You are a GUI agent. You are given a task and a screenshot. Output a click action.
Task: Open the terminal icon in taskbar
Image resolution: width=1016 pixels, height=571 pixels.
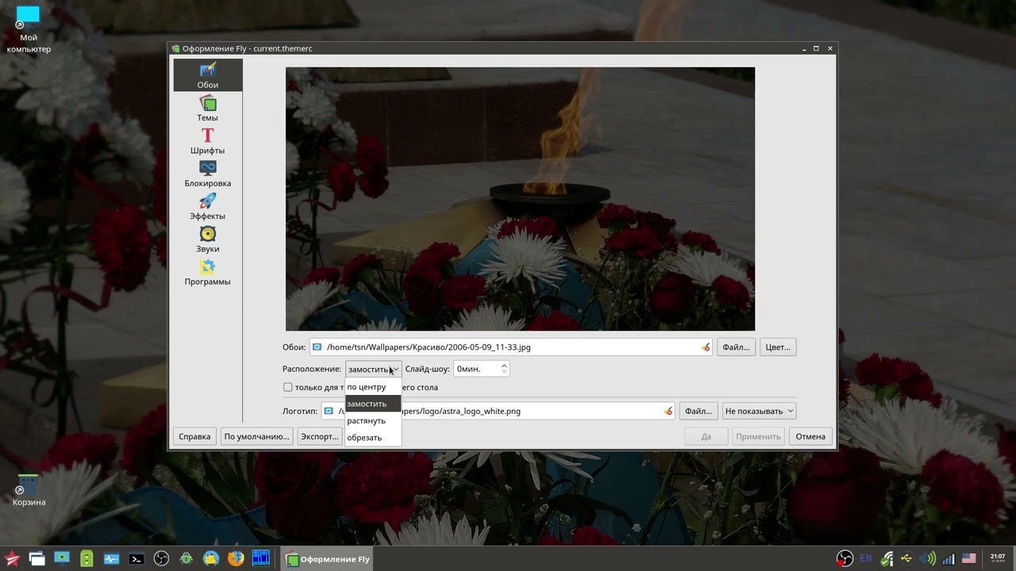[x=137, y=559]
